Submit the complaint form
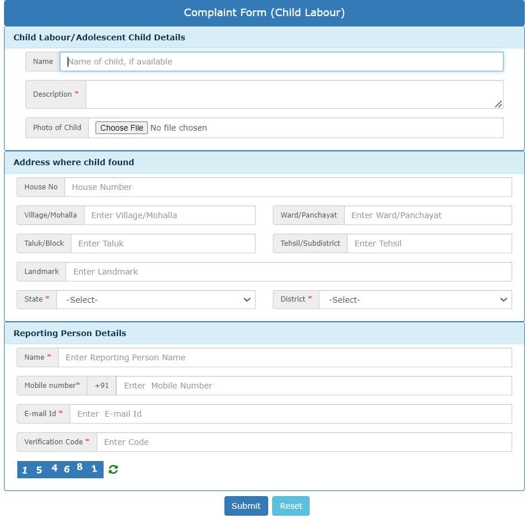 (x=246, y=506)
